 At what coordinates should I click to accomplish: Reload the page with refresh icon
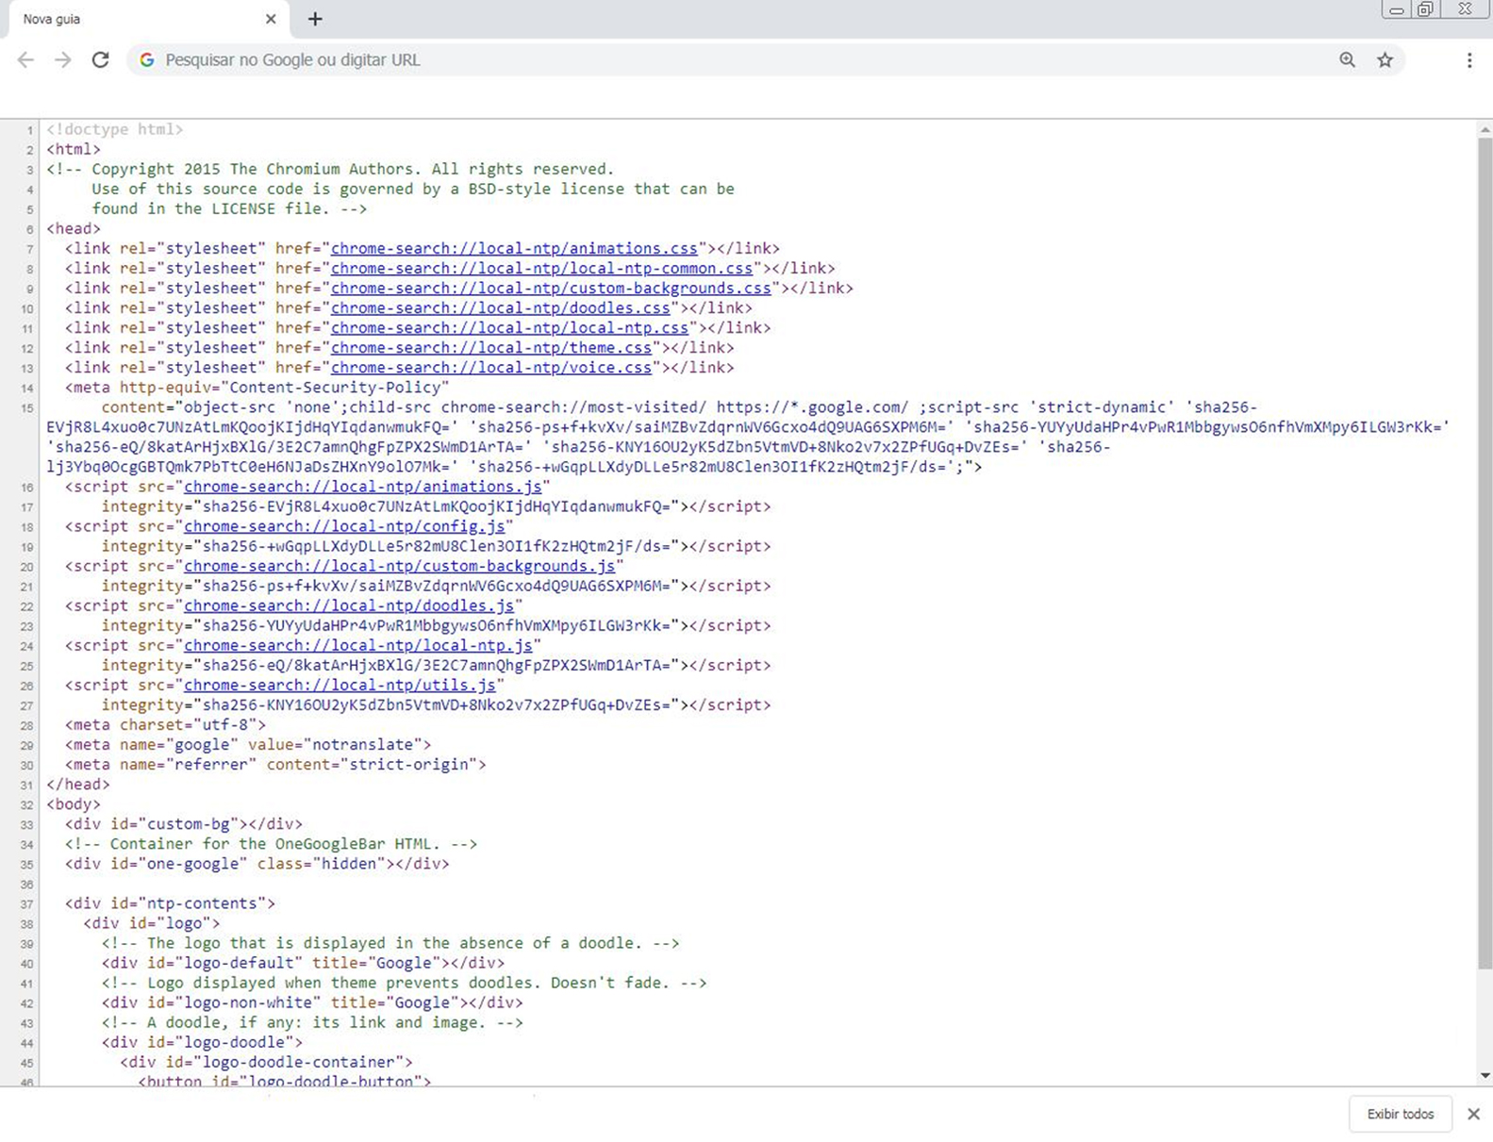point(100,59)
